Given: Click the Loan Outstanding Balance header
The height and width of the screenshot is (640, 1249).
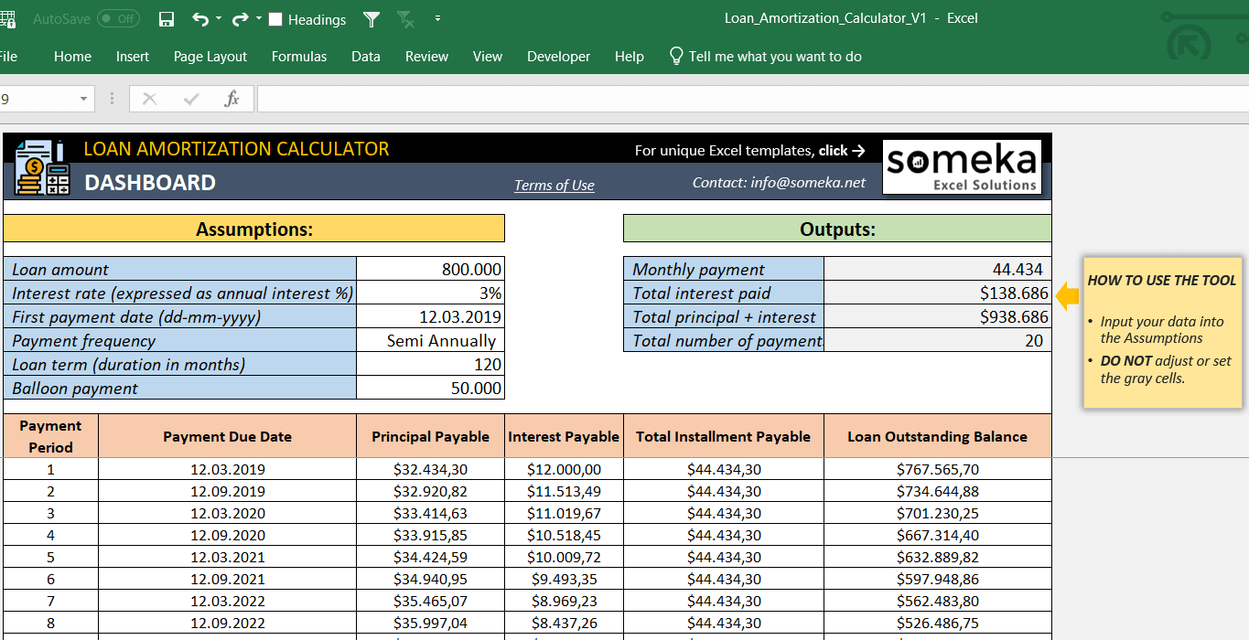Looking at the screenshot, I should click(938, 436).
